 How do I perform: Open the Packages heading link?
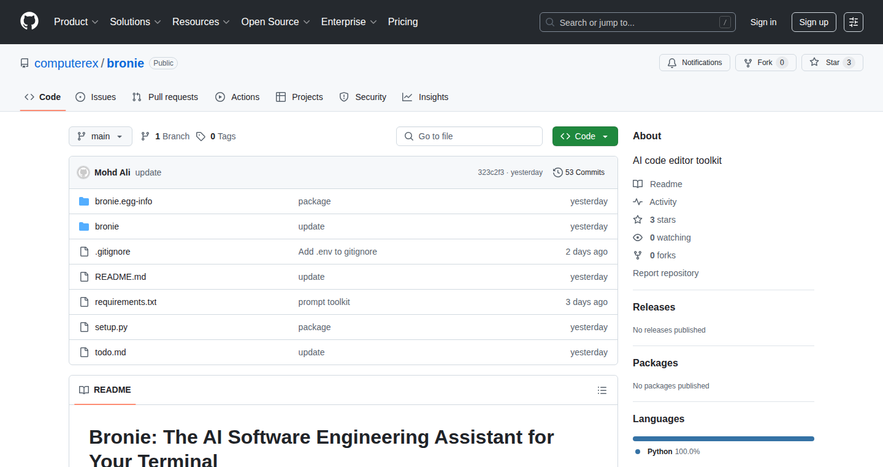[656, 363]
